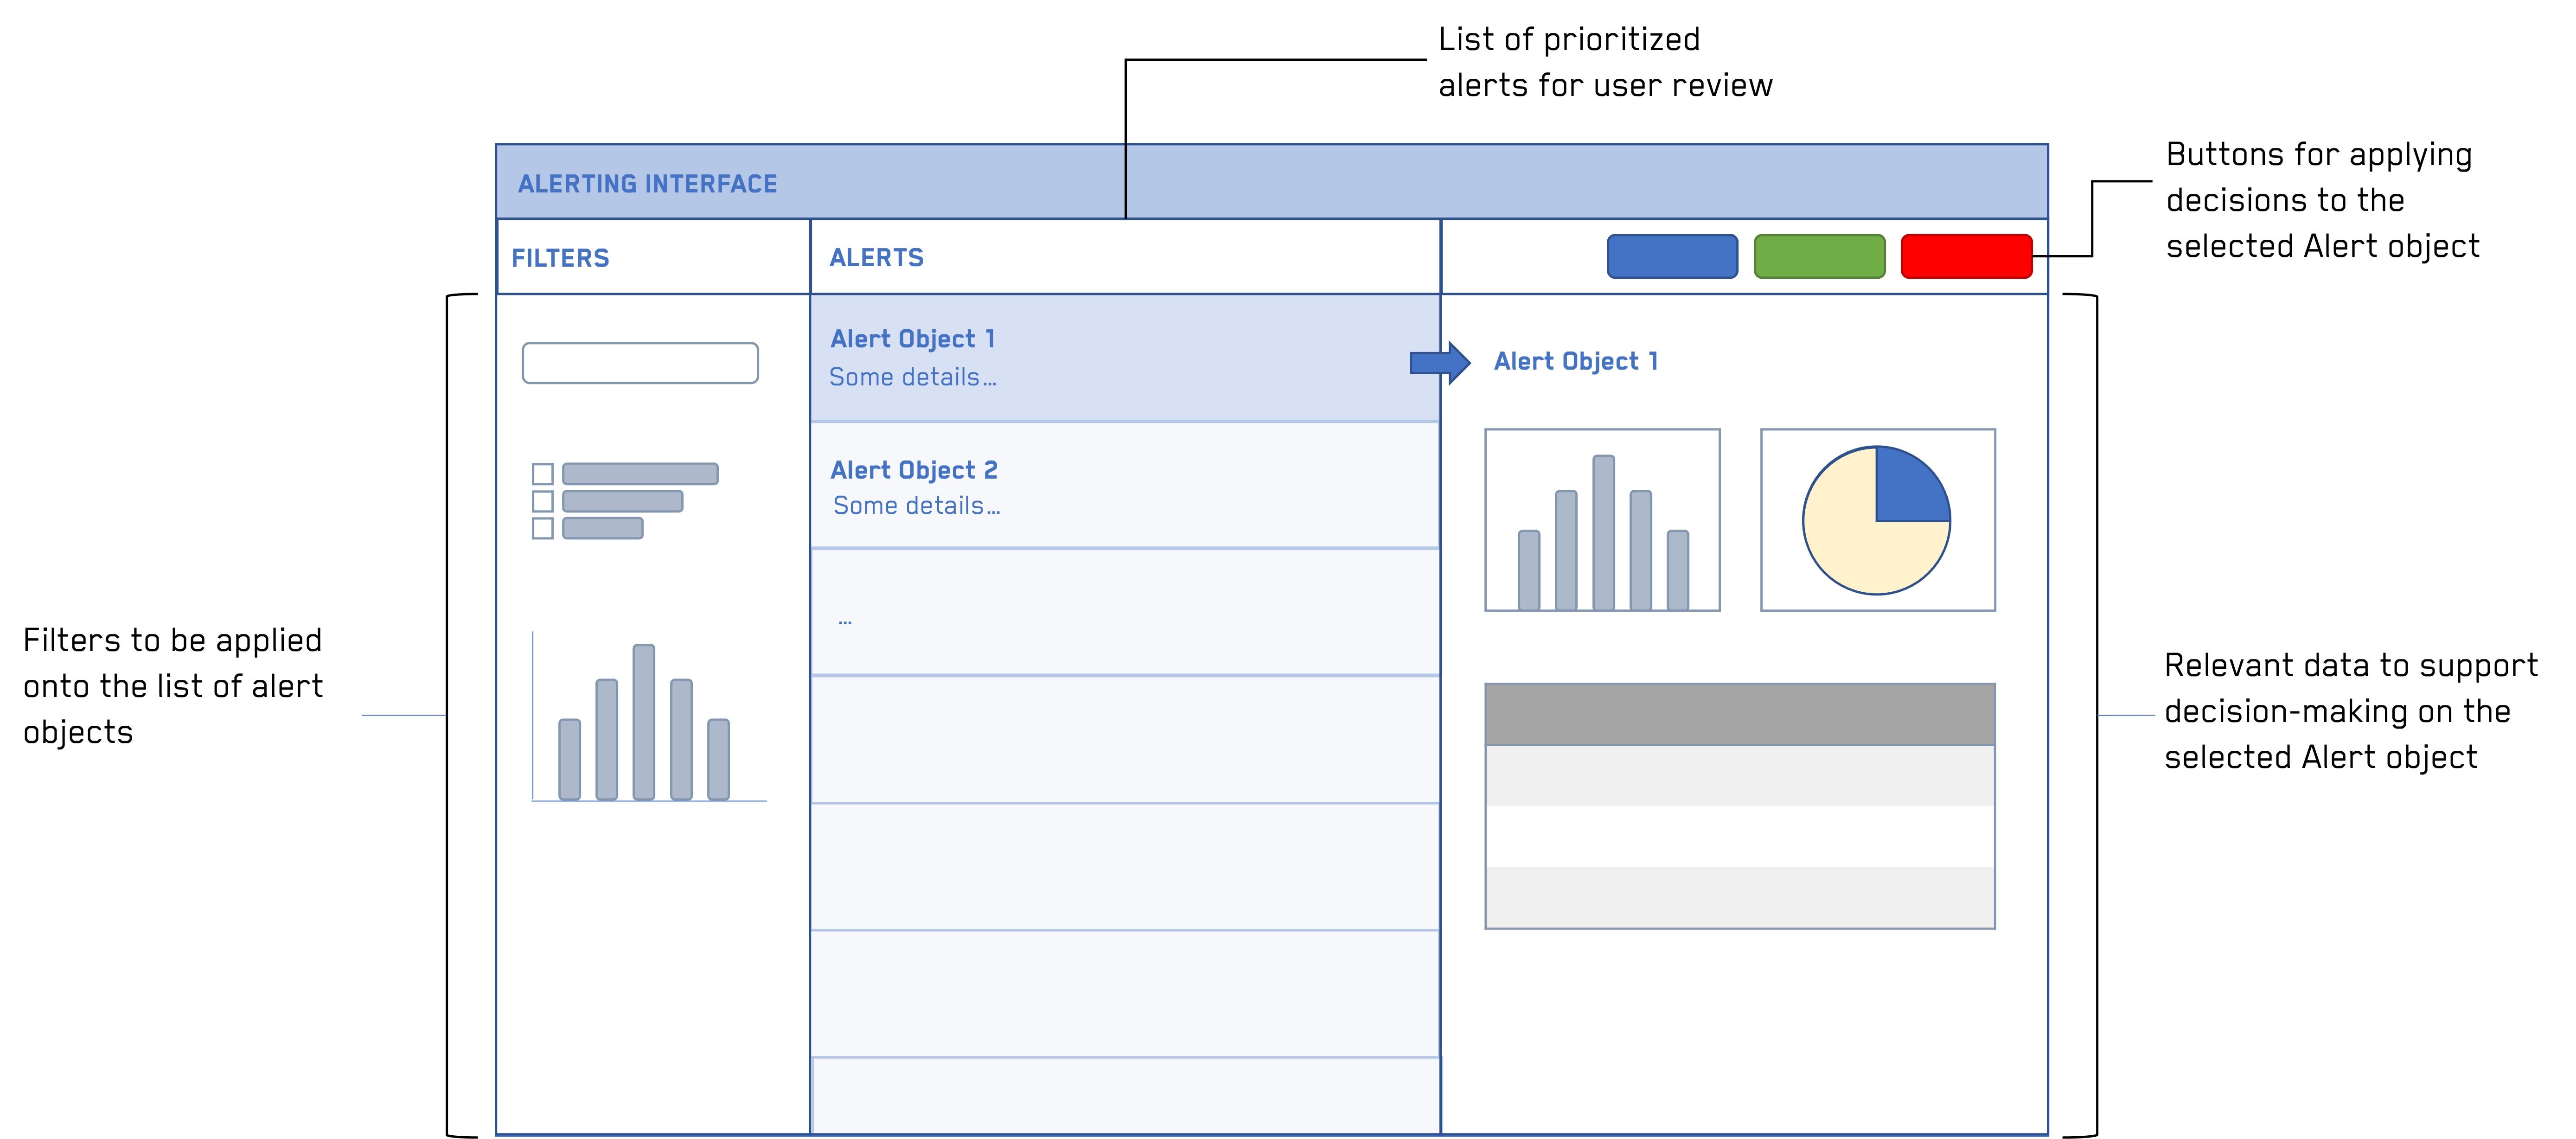Click the Alert Object 1 heading in detail pane
This screenshot has width=2576, height=1139.
tap(1576, 361)
